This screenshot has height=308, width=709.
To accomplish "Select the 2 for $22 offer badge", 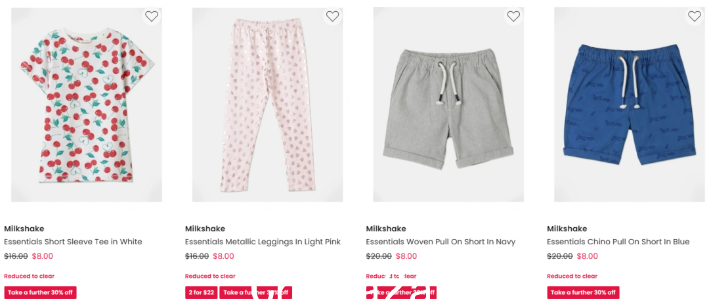I will tap(202, 293).
